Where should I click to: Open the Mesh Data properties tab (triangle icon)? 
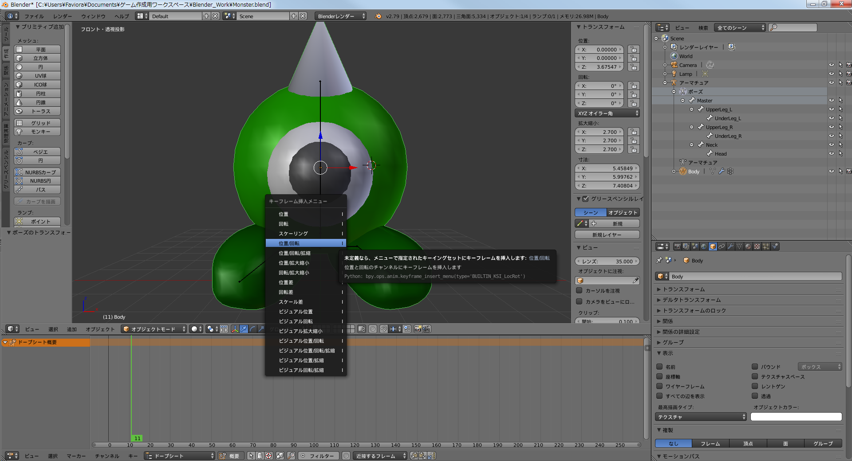tap(739, 246)
